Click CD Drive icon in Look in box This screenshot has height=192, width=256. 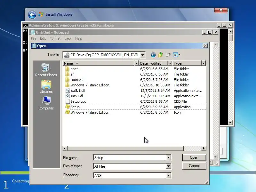[x=67, y=55]
